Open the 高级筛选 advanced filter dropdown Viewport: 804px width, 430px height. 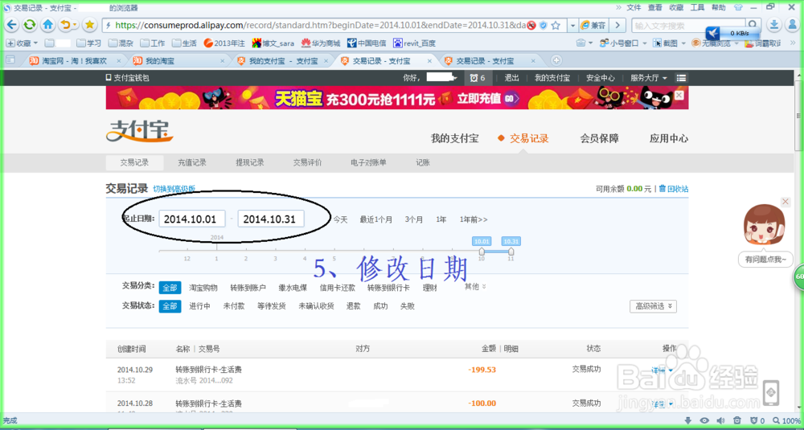click(653, 306)
